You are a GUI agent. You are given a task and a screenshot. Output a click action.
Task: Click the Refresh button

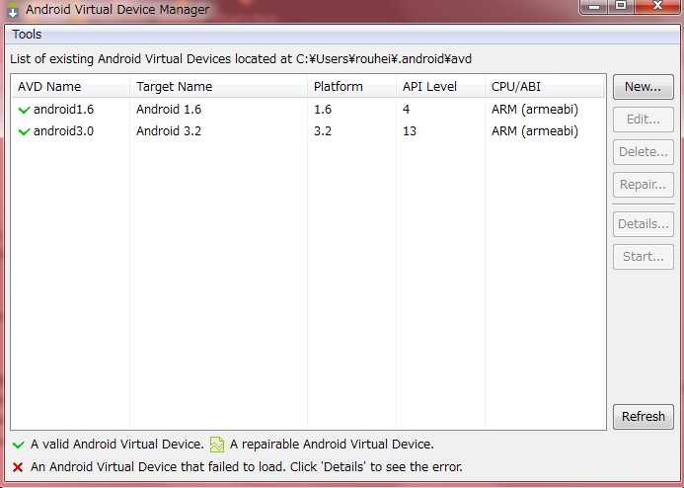[643, 417]
